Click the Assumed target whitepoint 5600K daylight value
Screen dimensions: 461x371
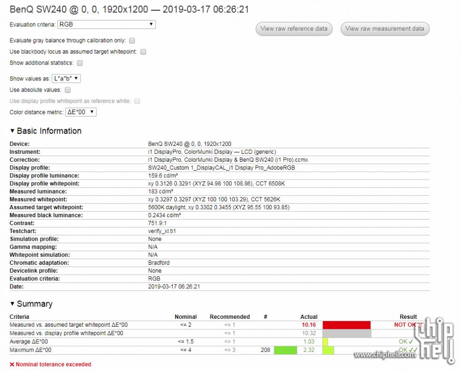[x=219, y=207]
